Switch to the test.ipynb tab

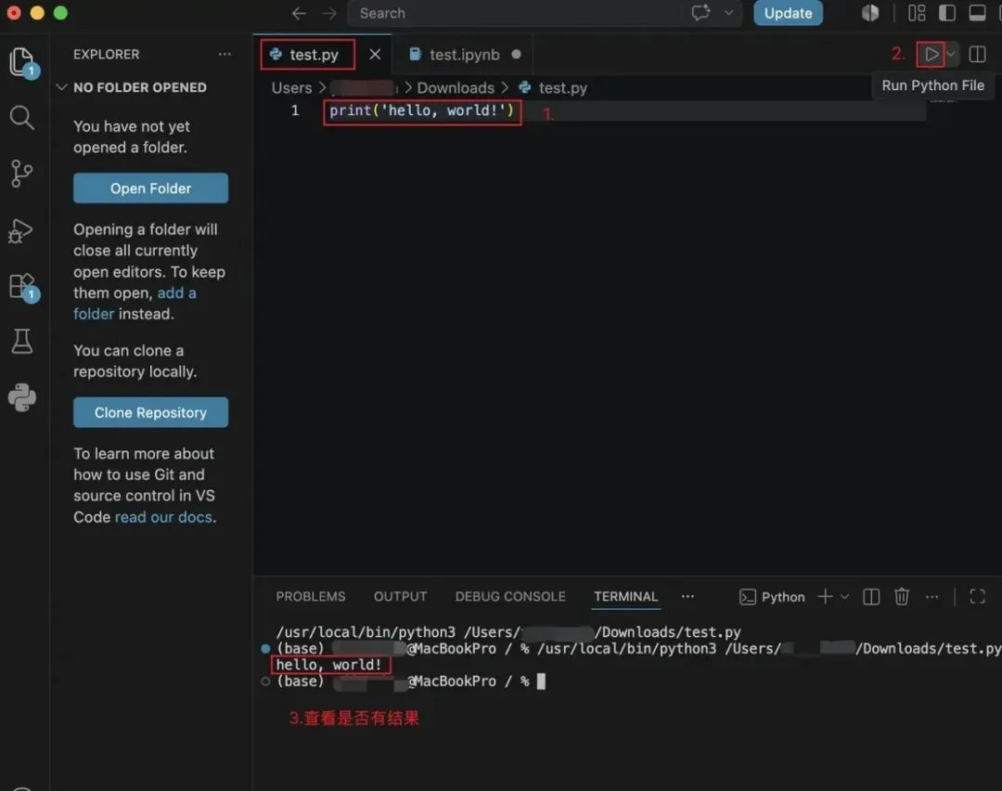point(464,55)
